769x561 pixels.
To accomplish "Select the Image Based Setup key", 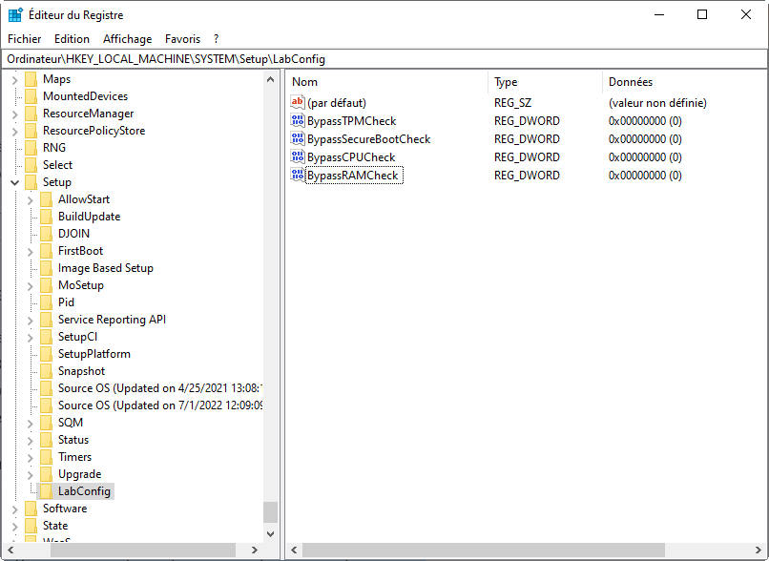I will [105, 268].
